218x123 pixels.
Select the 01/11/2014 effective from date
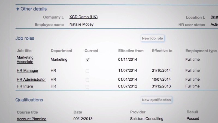(128, 60)
